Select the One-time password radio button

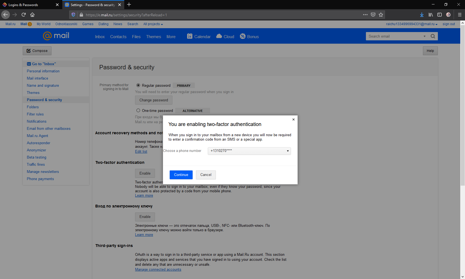click(138, 110)
